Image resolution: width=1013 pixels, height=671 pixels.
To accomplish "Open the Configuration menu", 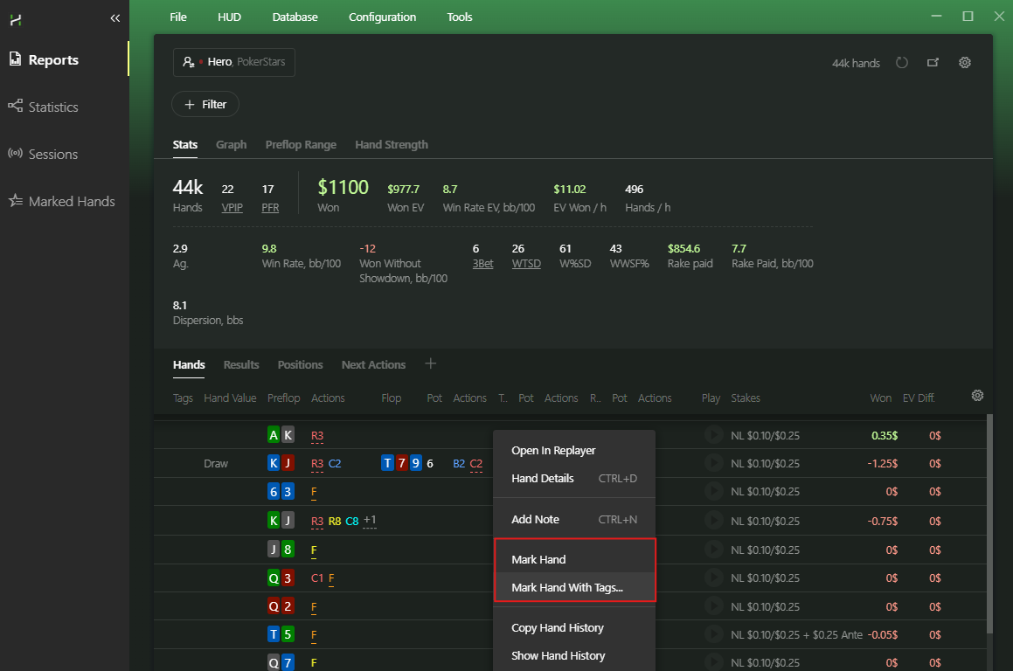I will click(x=383, y=17).
